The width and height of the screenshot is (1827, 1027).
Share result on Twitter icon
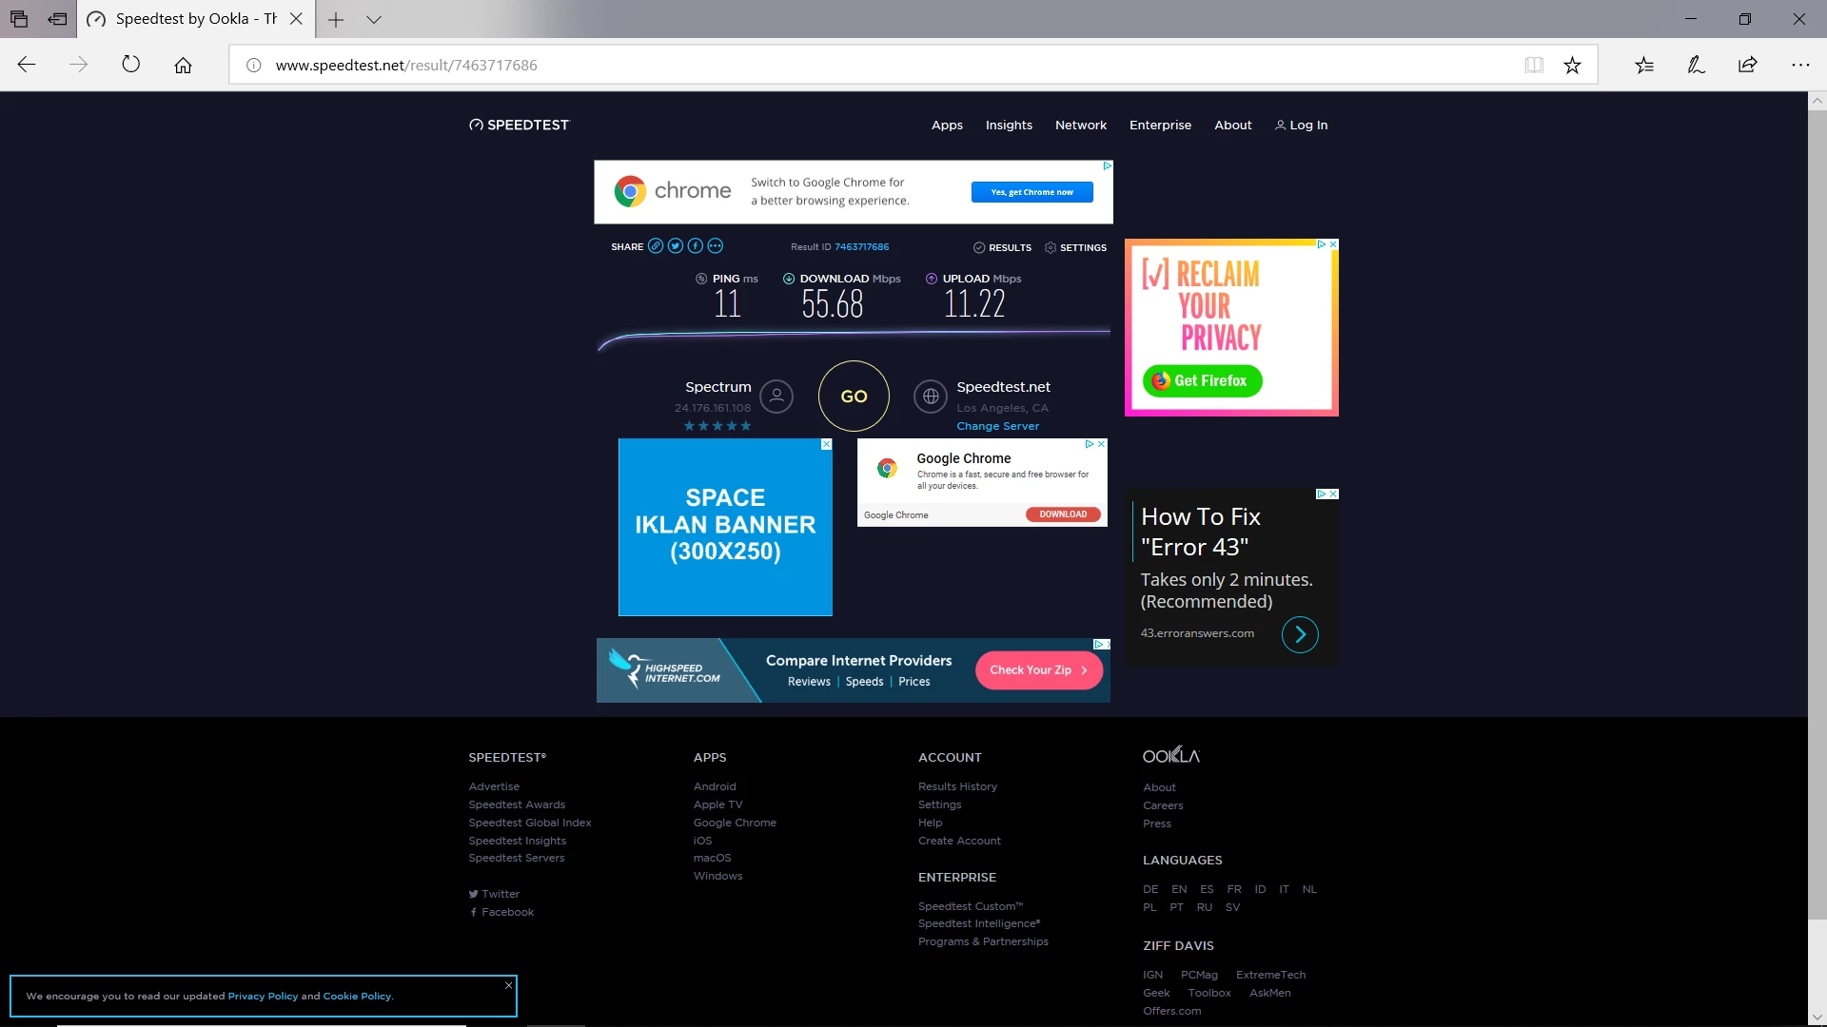tap(676, 246)
